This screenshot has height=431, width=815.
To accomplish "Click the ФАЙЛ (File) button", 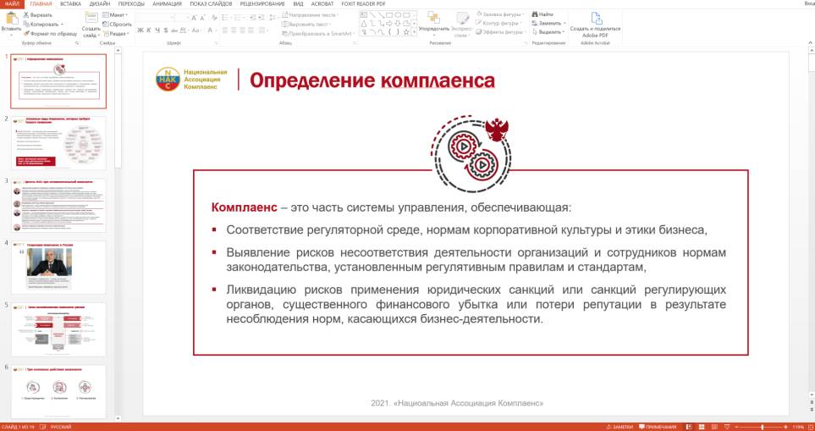I will pyautogui.click(x=13, y=4).
